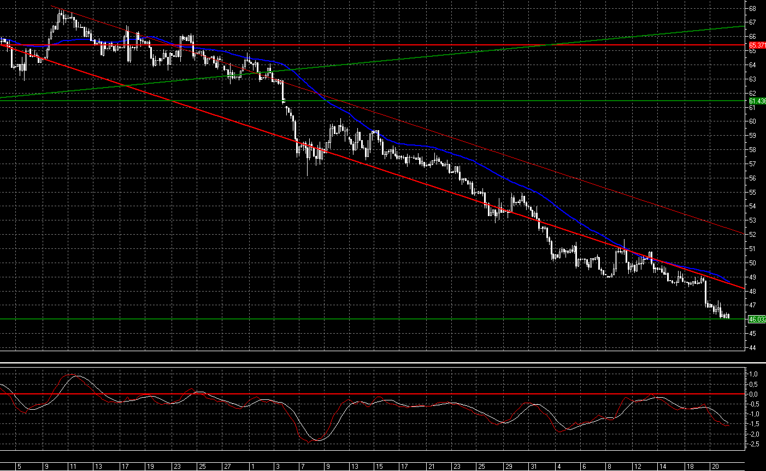The image size is (766, 471).
Task: Click the green 46.032 price label
Action: click(x=756, y=319)
